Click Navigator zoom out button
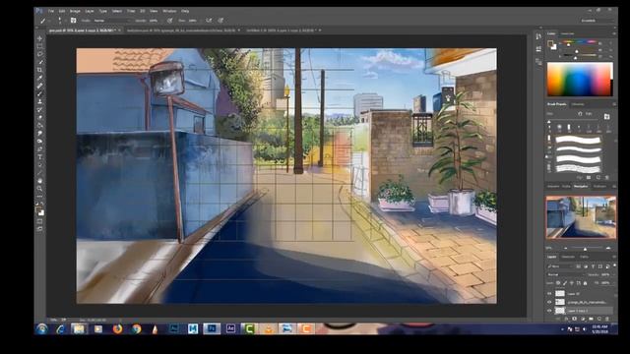 [566, 249]
